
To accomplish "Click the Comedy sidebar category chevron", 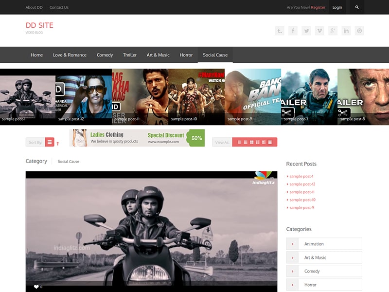I will tap(293, 272).
